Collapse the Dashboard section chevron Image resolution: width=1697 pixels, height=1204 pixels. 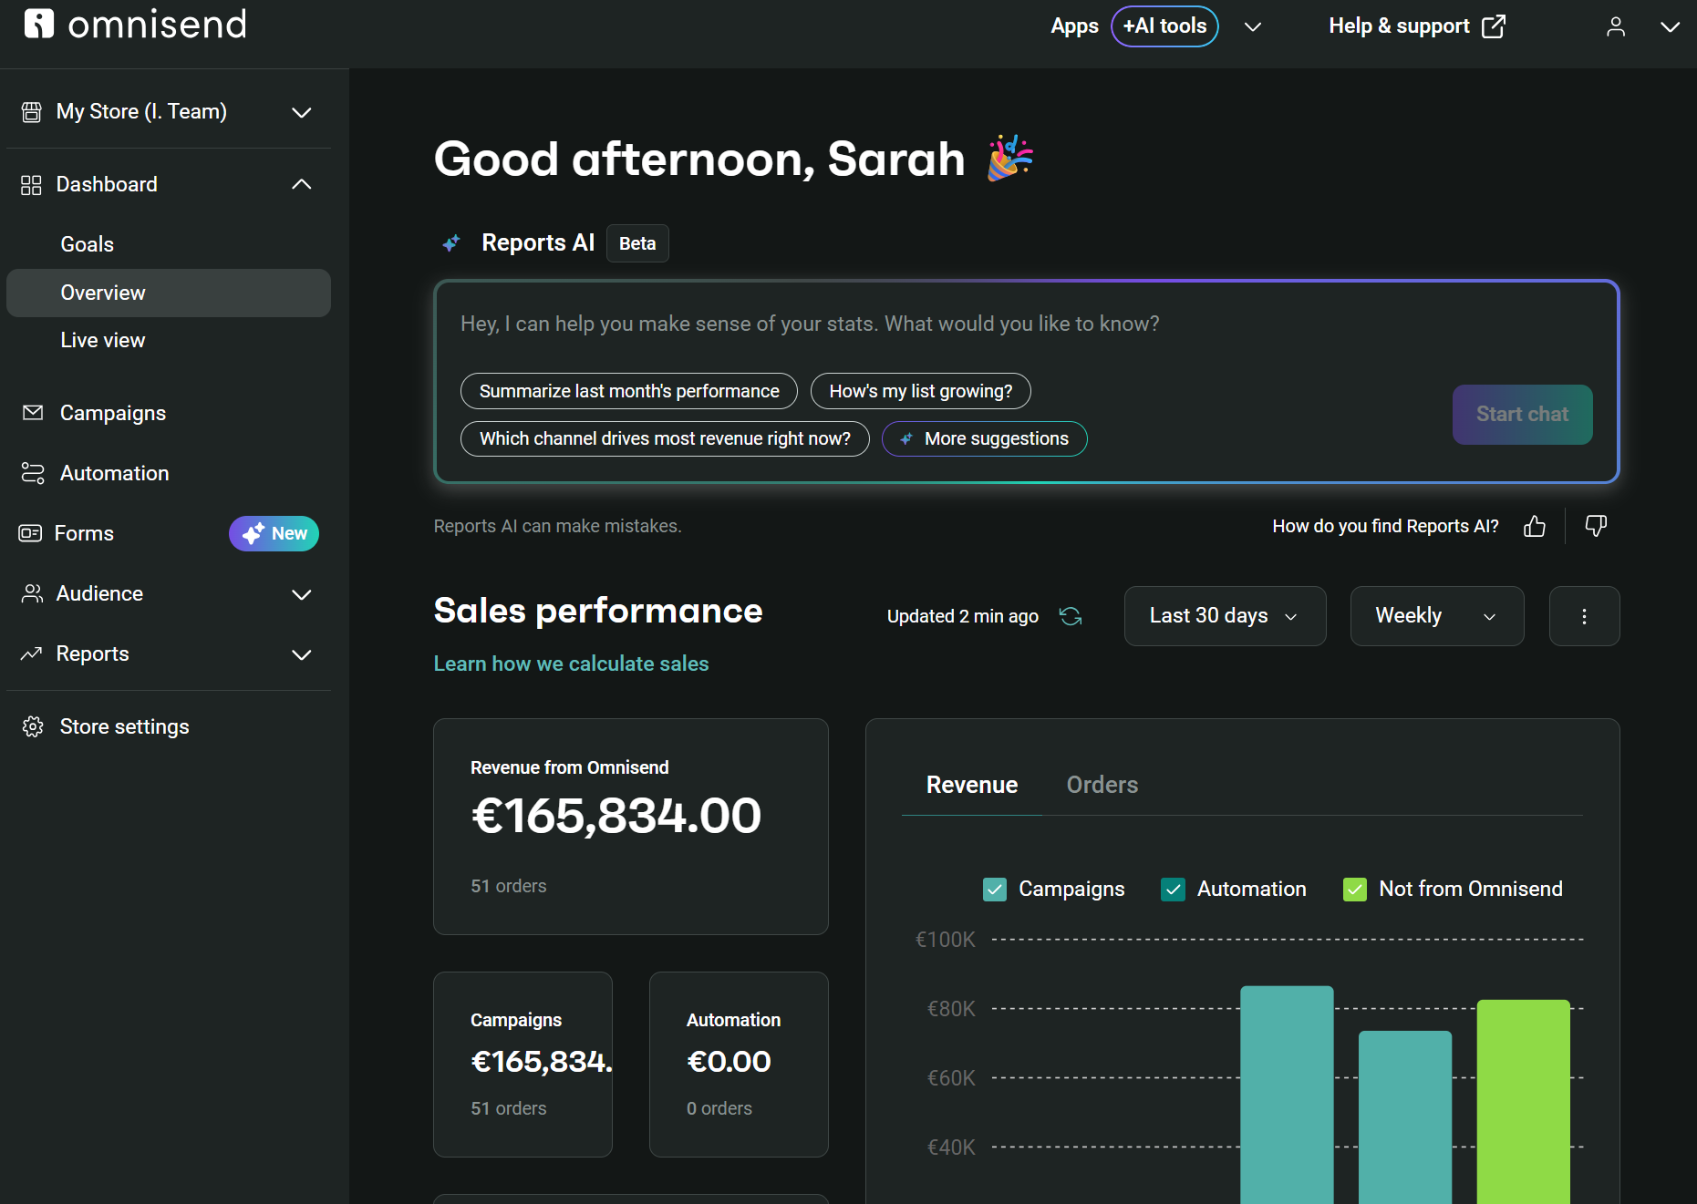pyautogui.click(x=302, y=184)
